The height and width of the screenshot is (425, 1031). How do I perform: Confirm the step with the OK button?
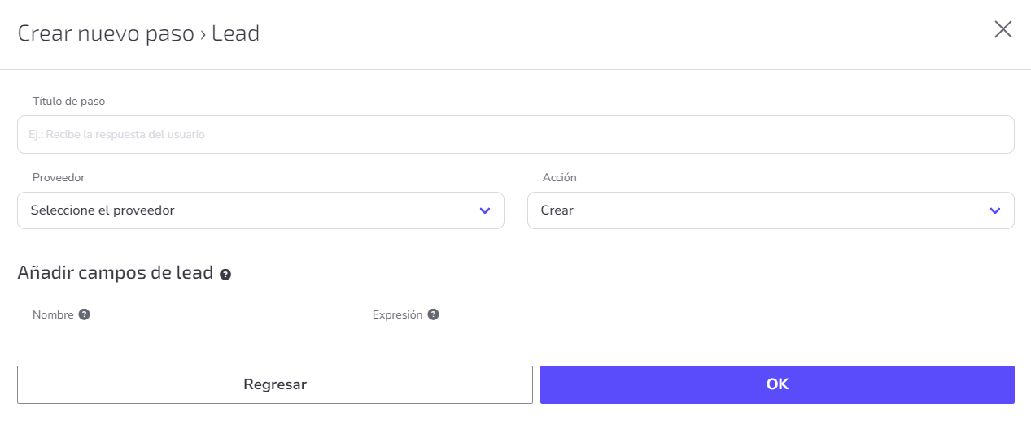pos(777,384)
